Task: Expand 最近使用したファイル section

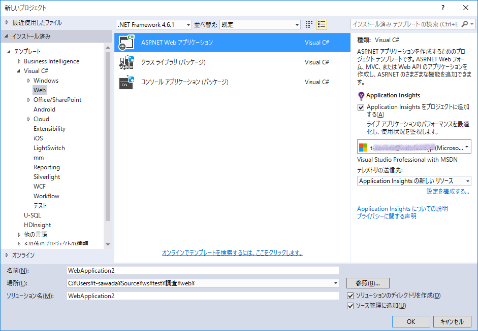Action: (x=7, y=22)
